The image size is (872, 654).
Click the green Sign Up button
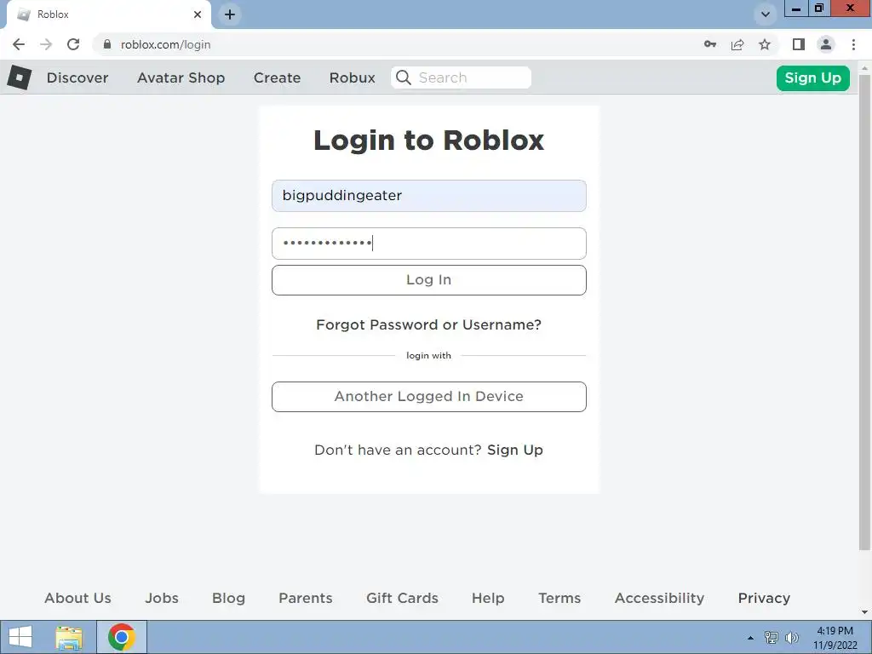[812, 77]
